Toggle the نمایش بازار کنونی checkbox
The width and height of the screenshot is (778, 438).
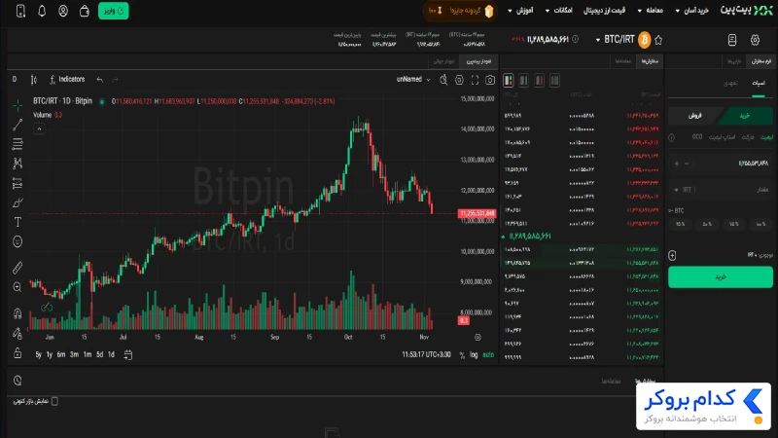click(54, 401)
